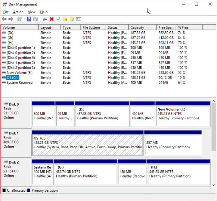The width and height of the screenshot is (217, 201).
Task: Open the File menu
Action: coord(6,12)
